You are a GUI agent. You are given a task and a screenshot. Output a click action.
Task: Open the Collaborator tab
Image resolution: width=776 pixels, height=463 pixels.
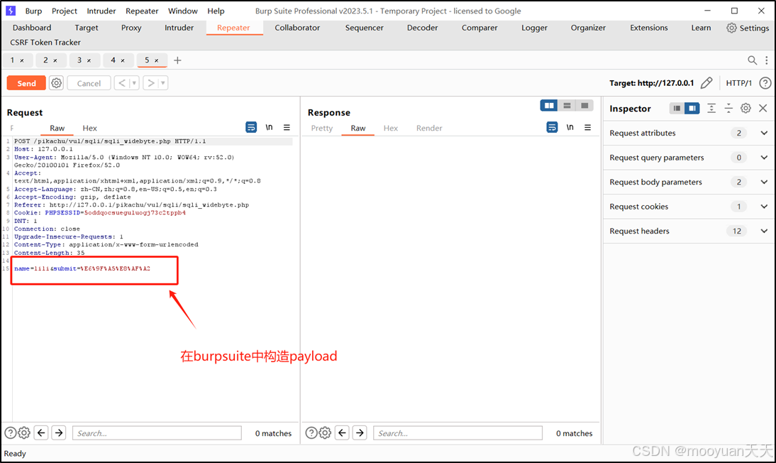(x=297, y=28)
